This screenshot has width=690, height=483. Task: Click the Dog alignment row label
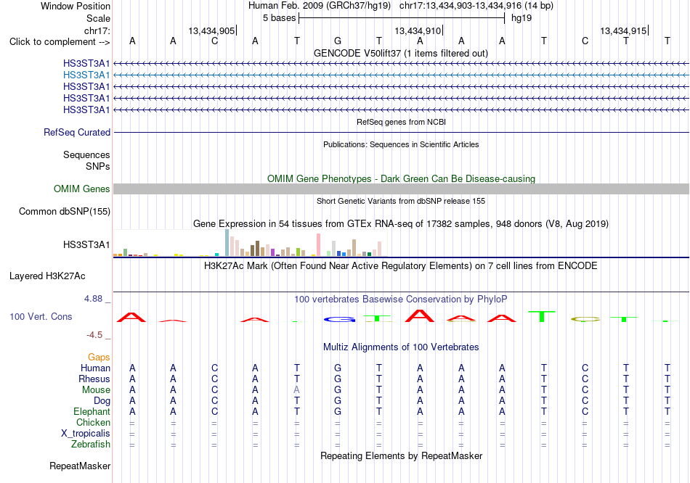(102, 401)
